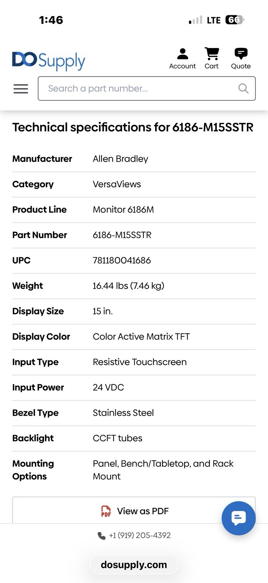This screenshot has width=268, height=583.
Task: Tap the phone handset icon
Action: click(x=101, y=536)
